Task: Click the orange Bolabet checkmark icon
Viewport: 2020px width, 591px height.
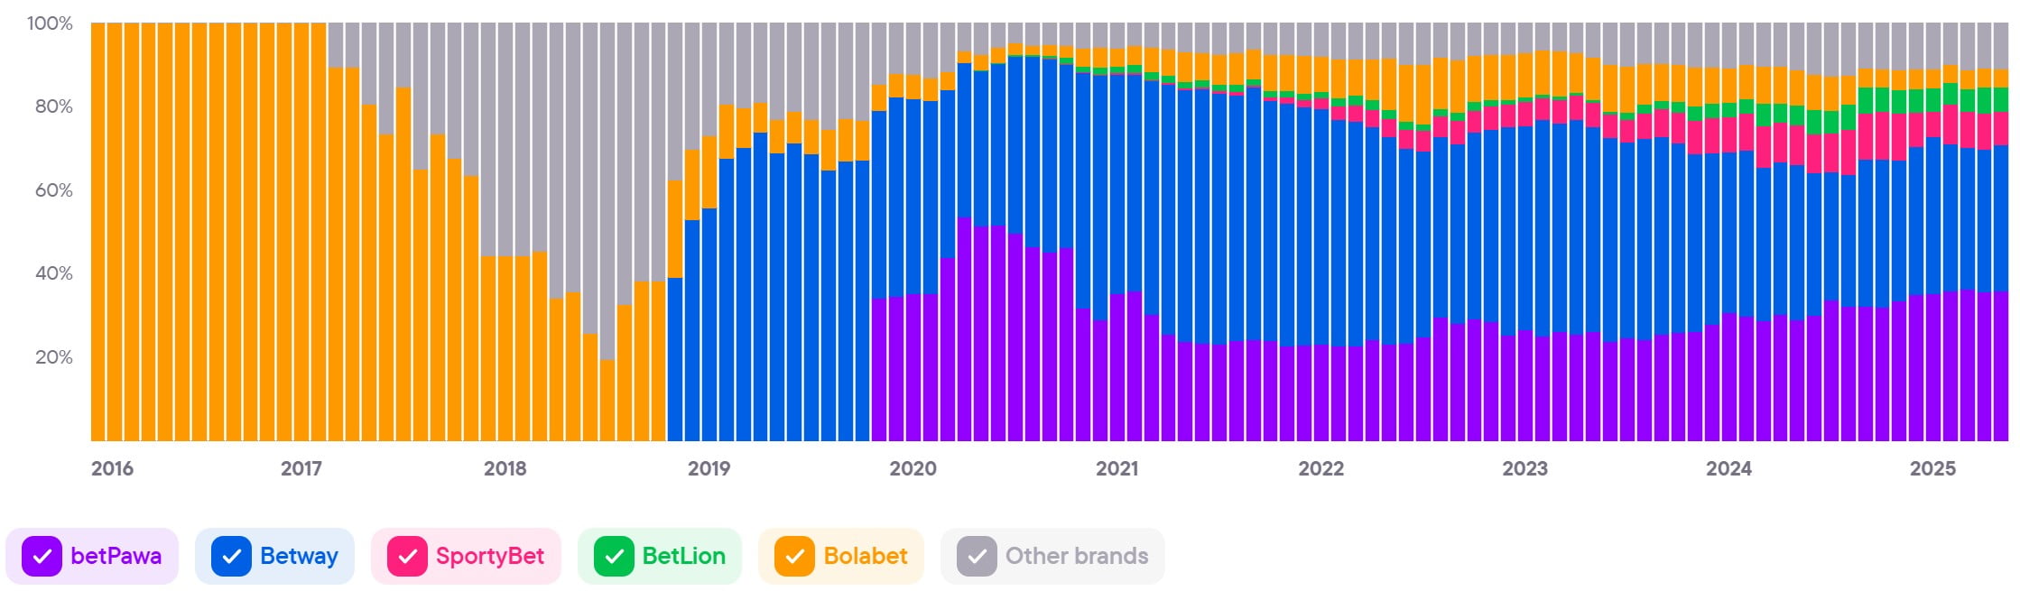Action: (794, 556)
